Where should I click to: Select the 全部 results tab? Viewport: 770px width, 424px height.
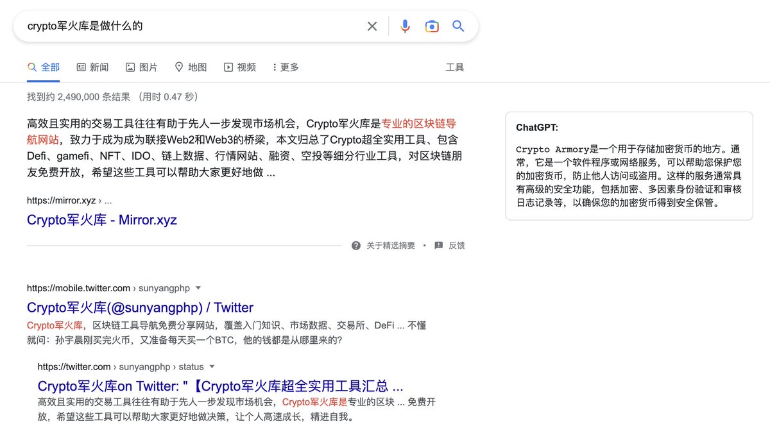pyautogui.click(x=44, y=67)
